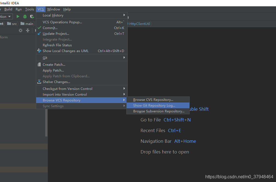The width and height of the screenshot is (276, 182).
Task: Click Recent Files Ctrl+E hint
Action: (161, 130)
